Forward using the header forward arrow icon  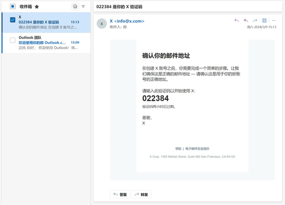click(255, 20)
